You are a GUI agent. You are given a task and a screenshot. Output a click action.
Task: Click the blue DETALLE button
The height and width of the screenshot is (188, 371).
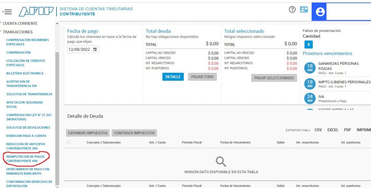[173, 77]
